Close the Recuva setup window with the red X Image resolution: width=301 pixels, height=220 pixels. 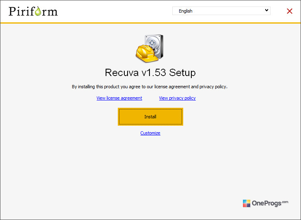(x=290, y=11)
